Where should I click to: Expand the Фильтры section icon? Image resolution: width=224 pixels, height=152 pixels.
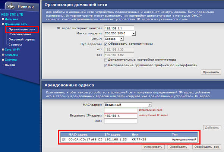(3, 54)
